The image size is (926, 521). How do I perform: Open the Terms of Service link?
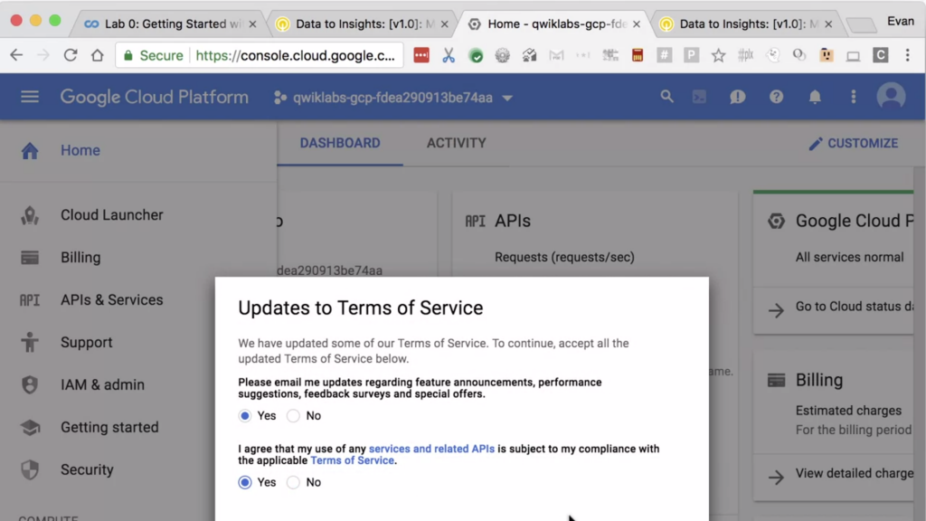point(353,460)
